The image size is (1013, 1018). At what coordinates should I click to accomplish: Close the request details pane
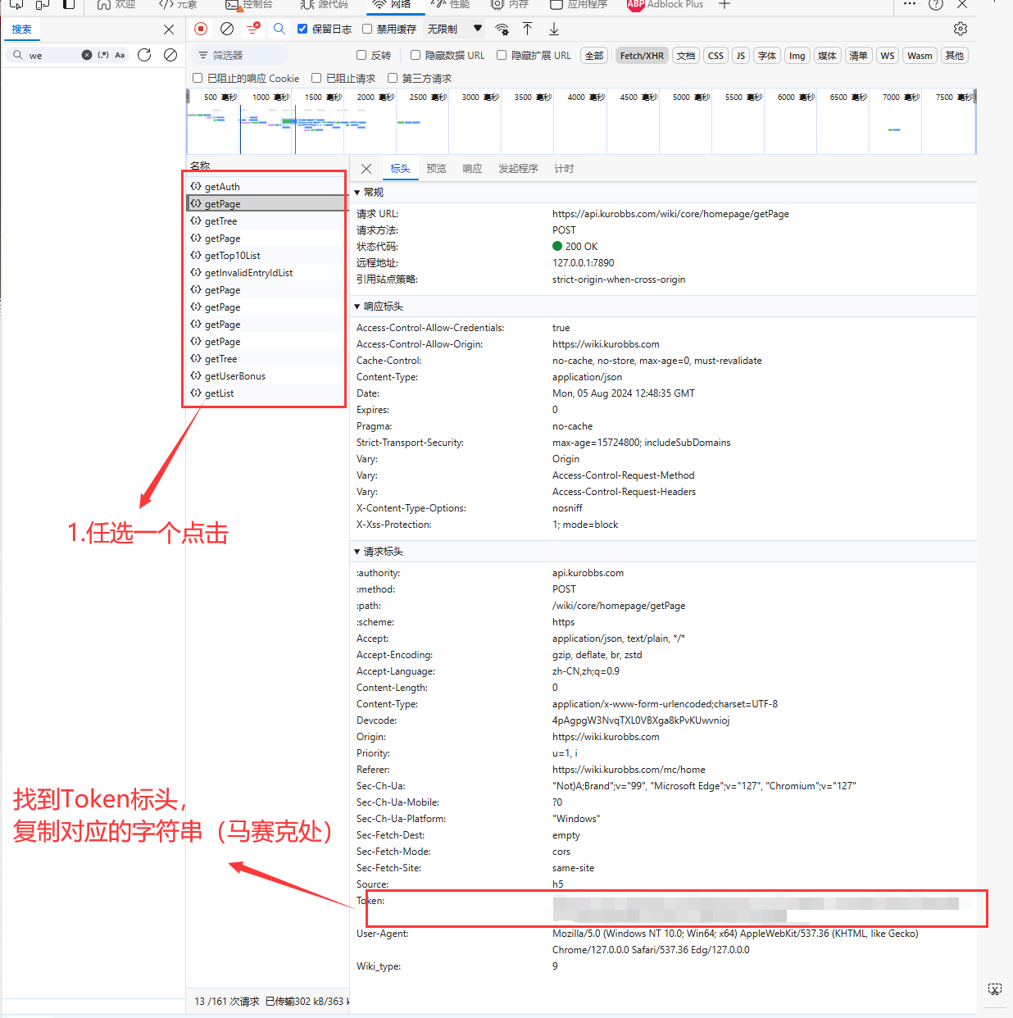[366, 169]
